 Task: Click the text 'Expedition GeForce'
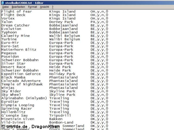click(x=21, y=74)
